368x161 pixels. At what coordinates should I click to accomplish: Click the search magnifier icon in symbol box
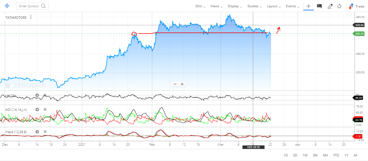43,6
